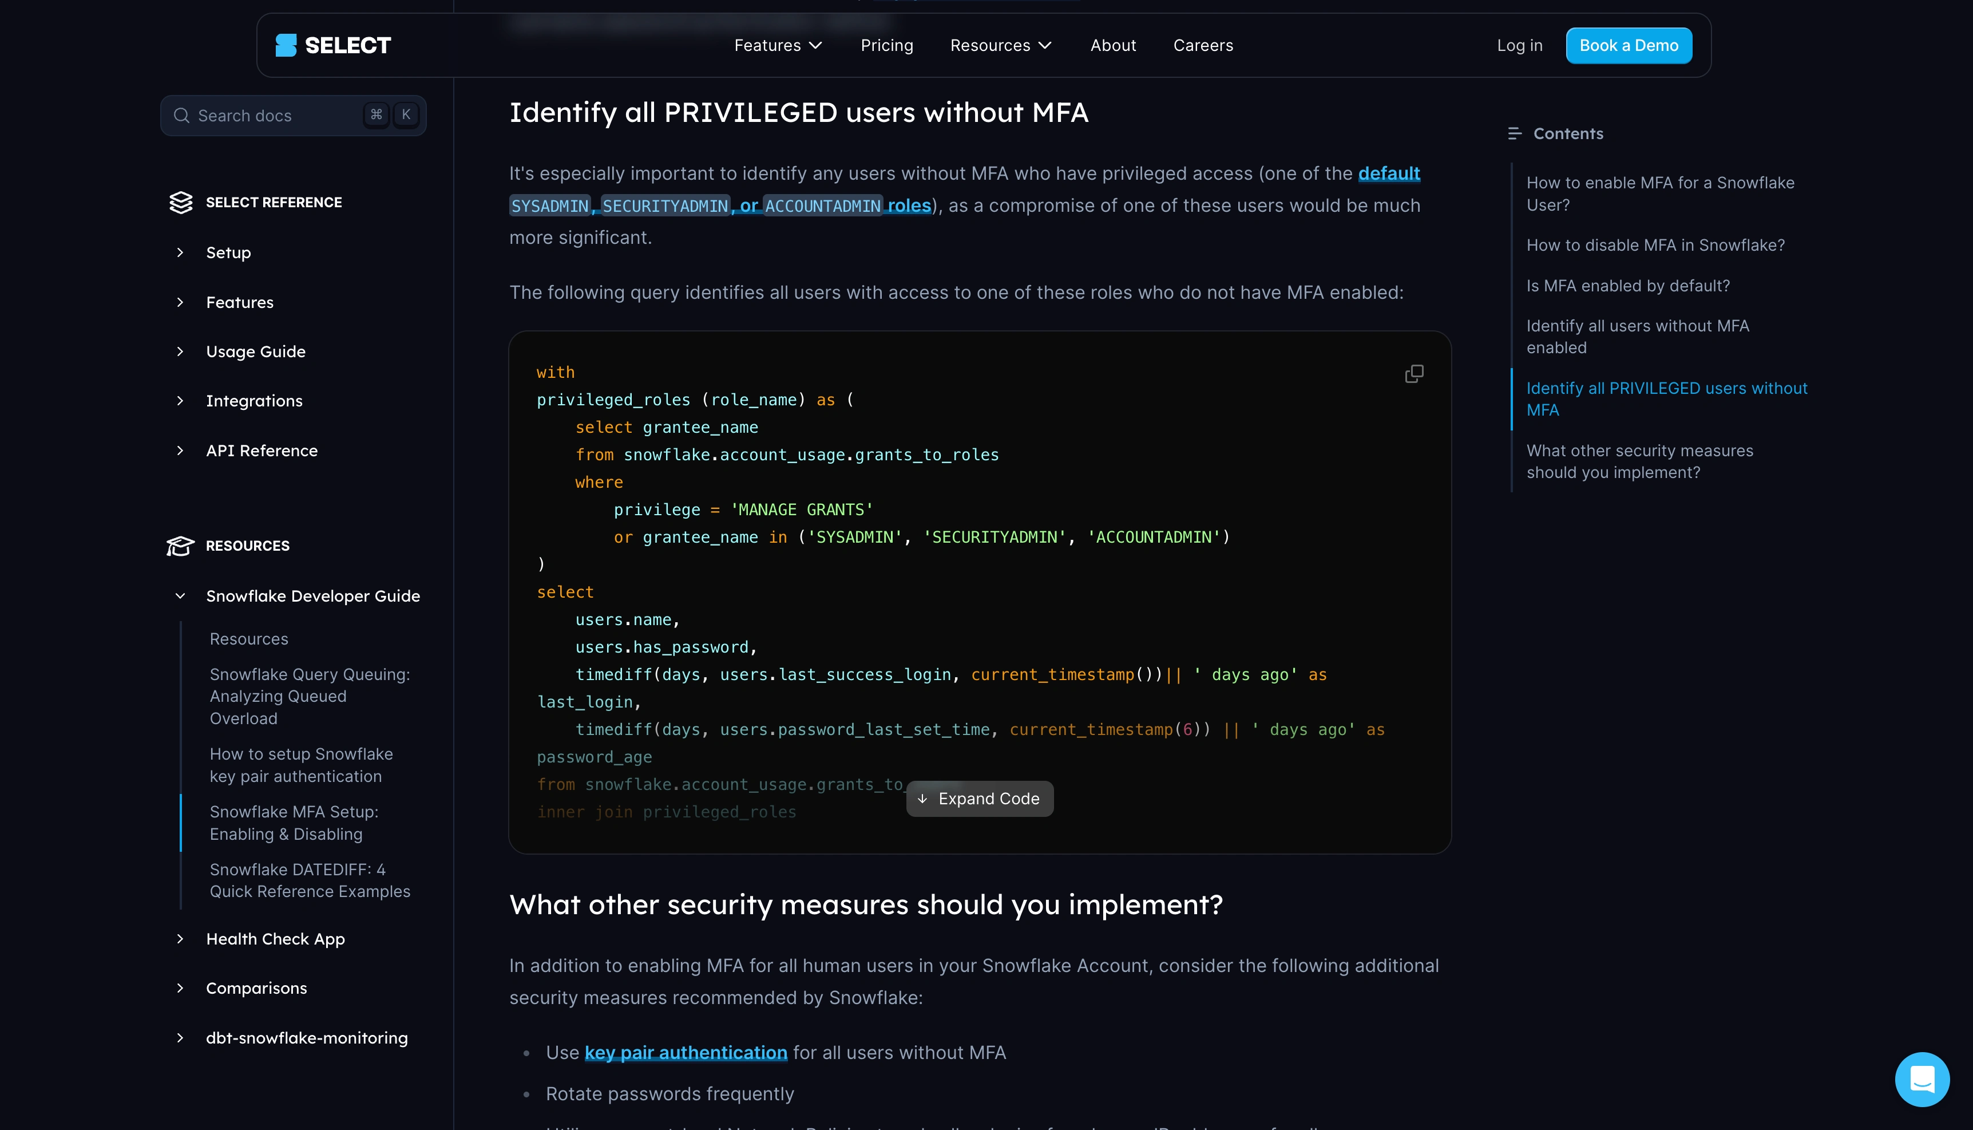
Task: Click the Log in link
Action: [x=1519, y=45]
